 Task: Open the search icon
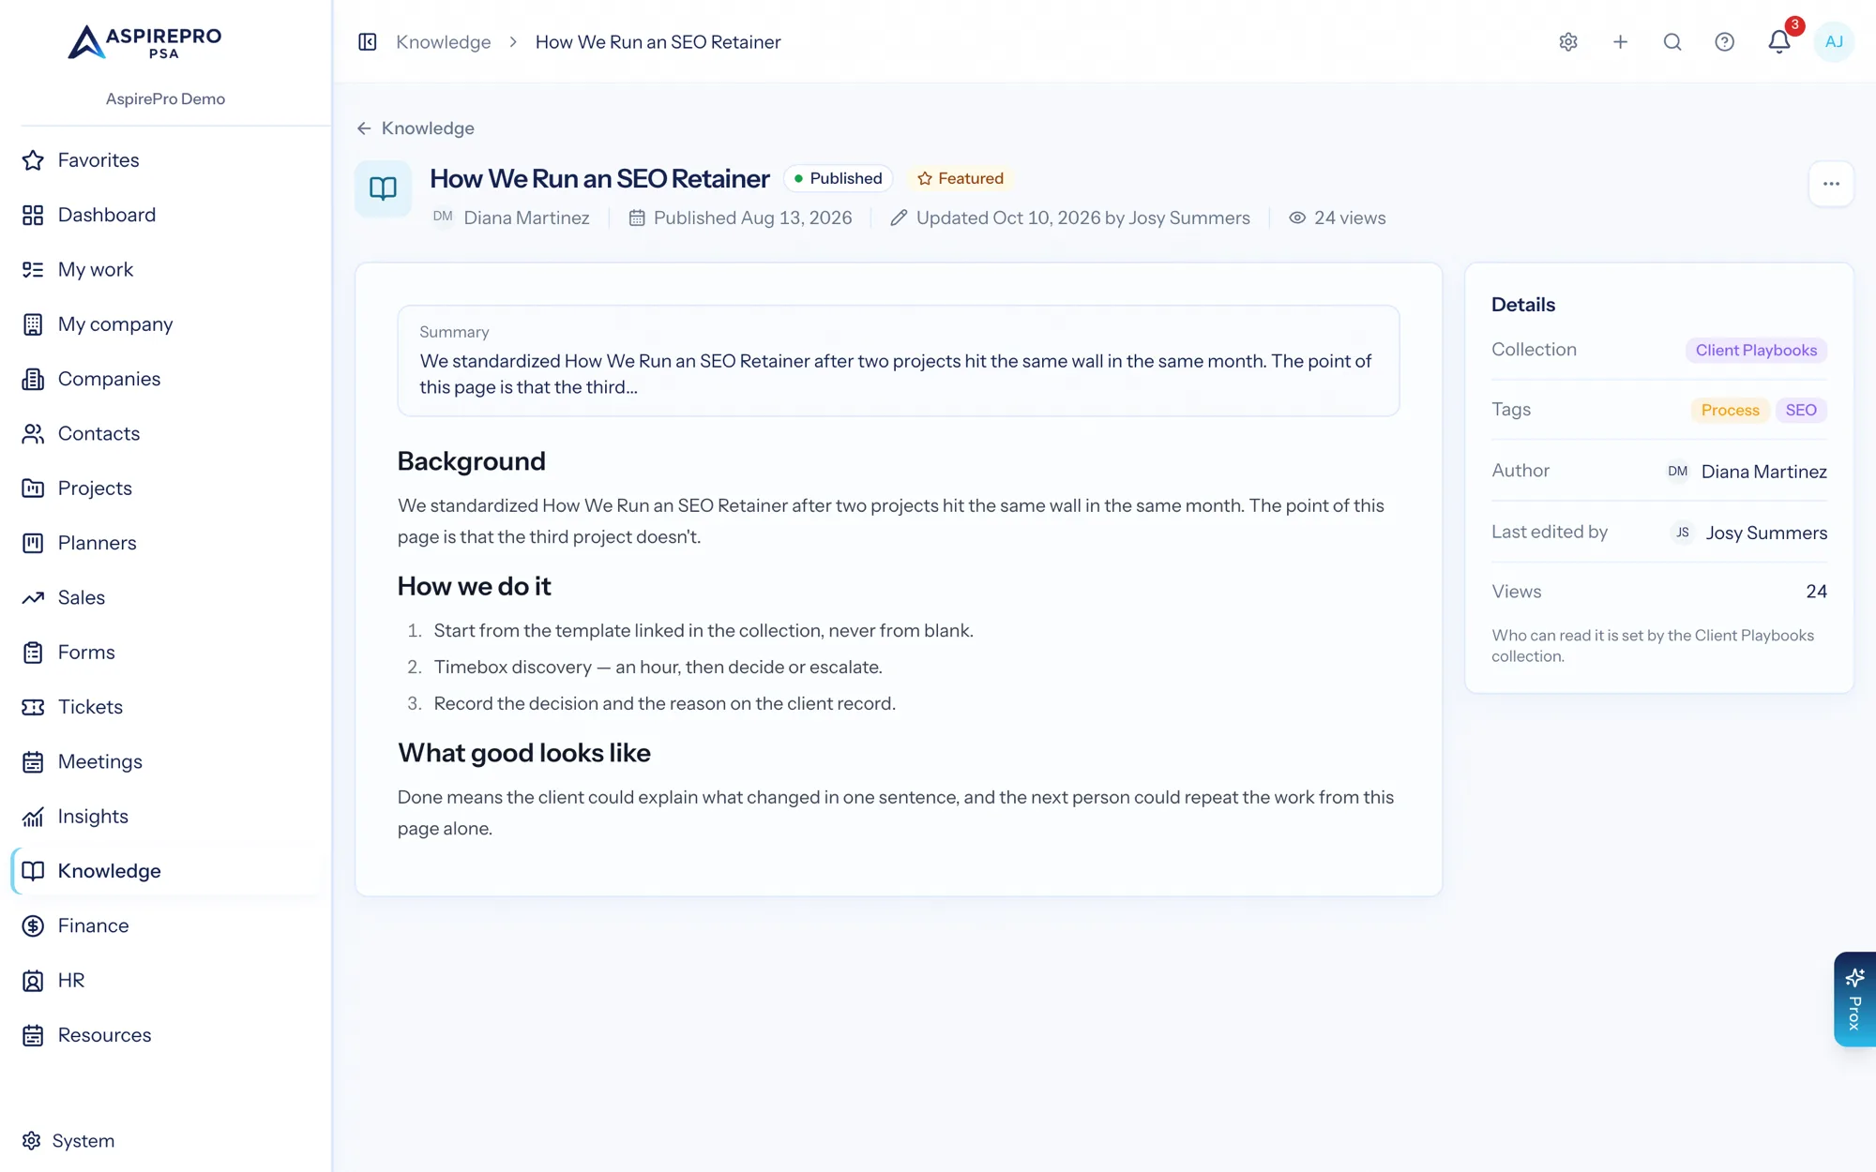click(1672, 42)
